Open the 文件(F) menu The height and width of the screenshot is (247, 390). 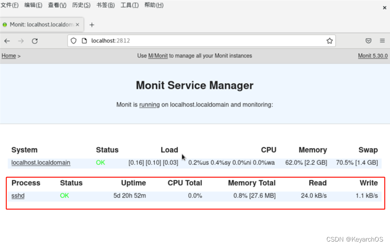(x=10, y=5)
